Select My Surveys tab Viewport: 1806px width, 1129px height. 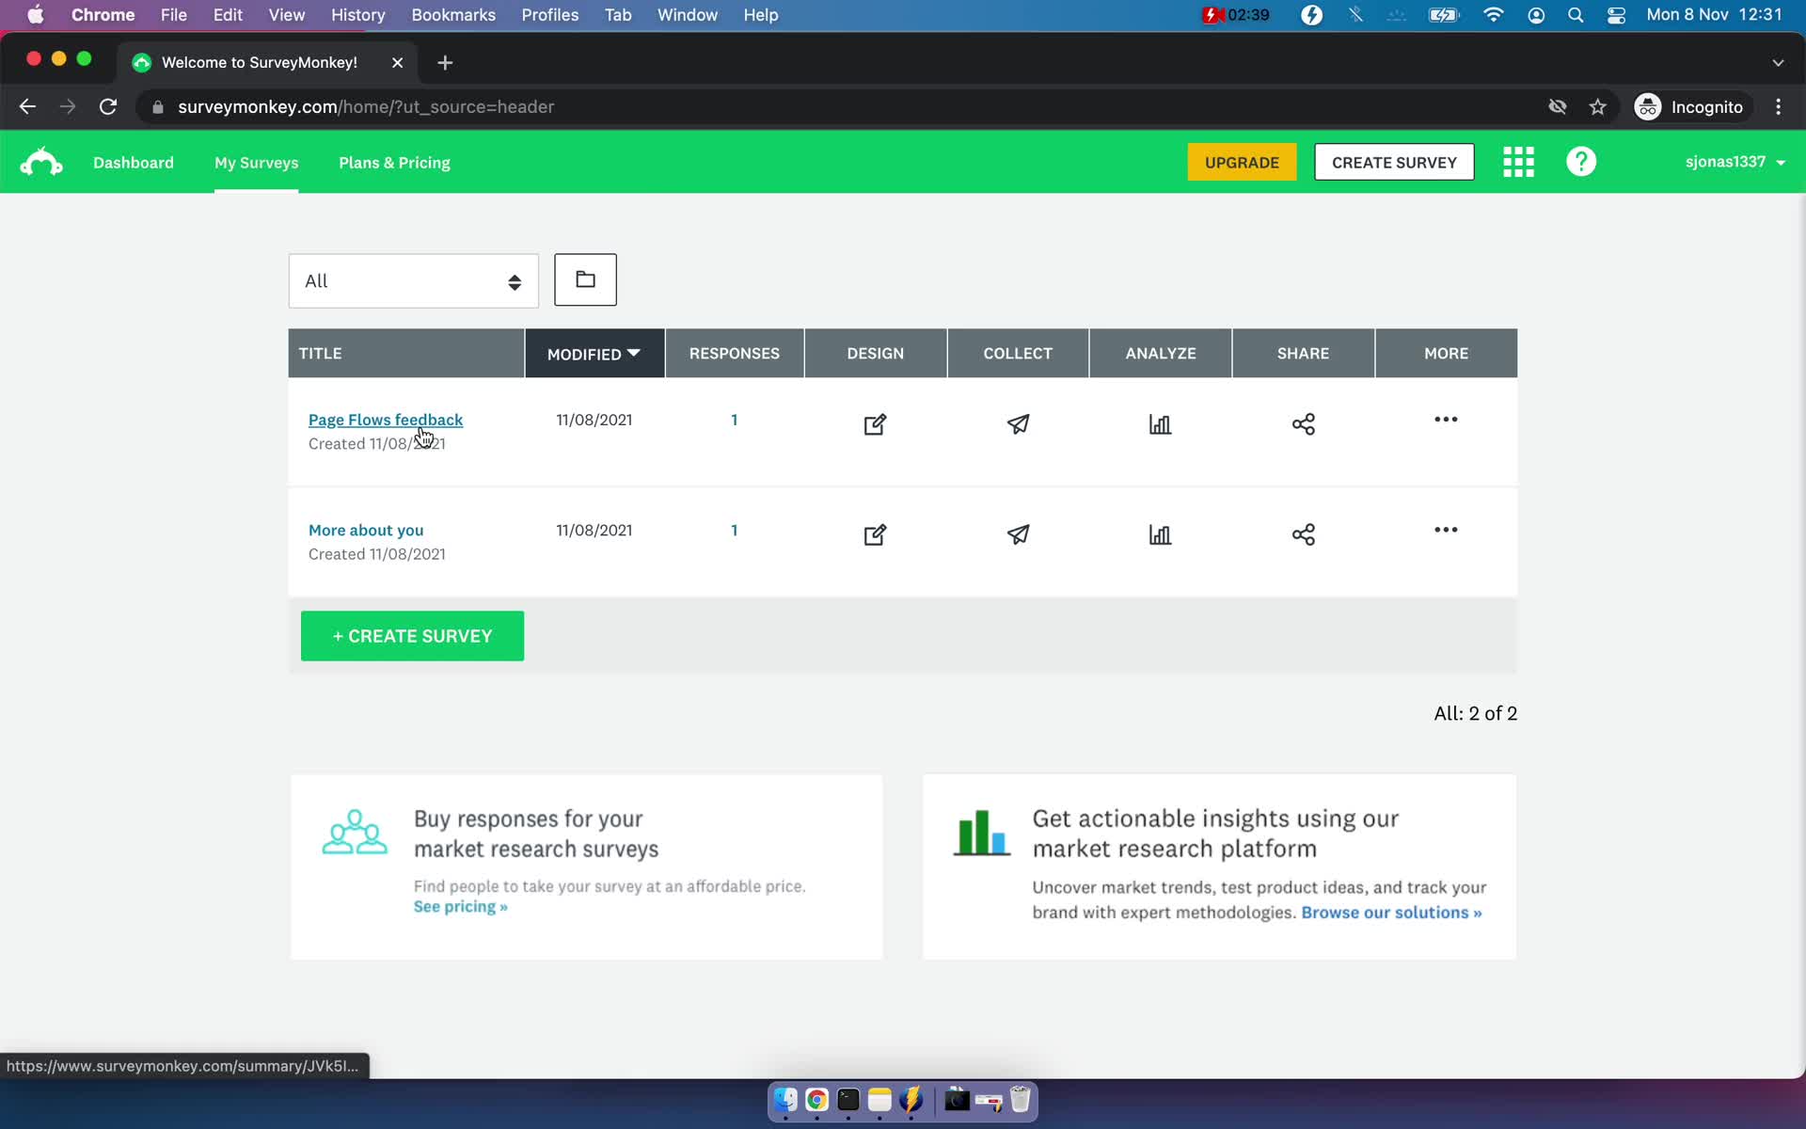click(x=256, y=162)
